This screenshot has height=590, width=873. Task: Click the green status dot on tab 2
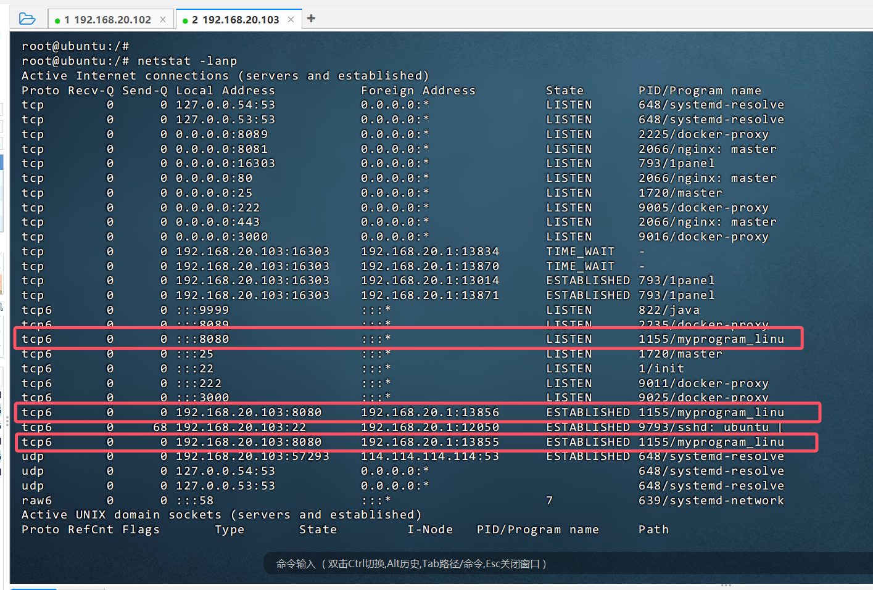point(185,20)
